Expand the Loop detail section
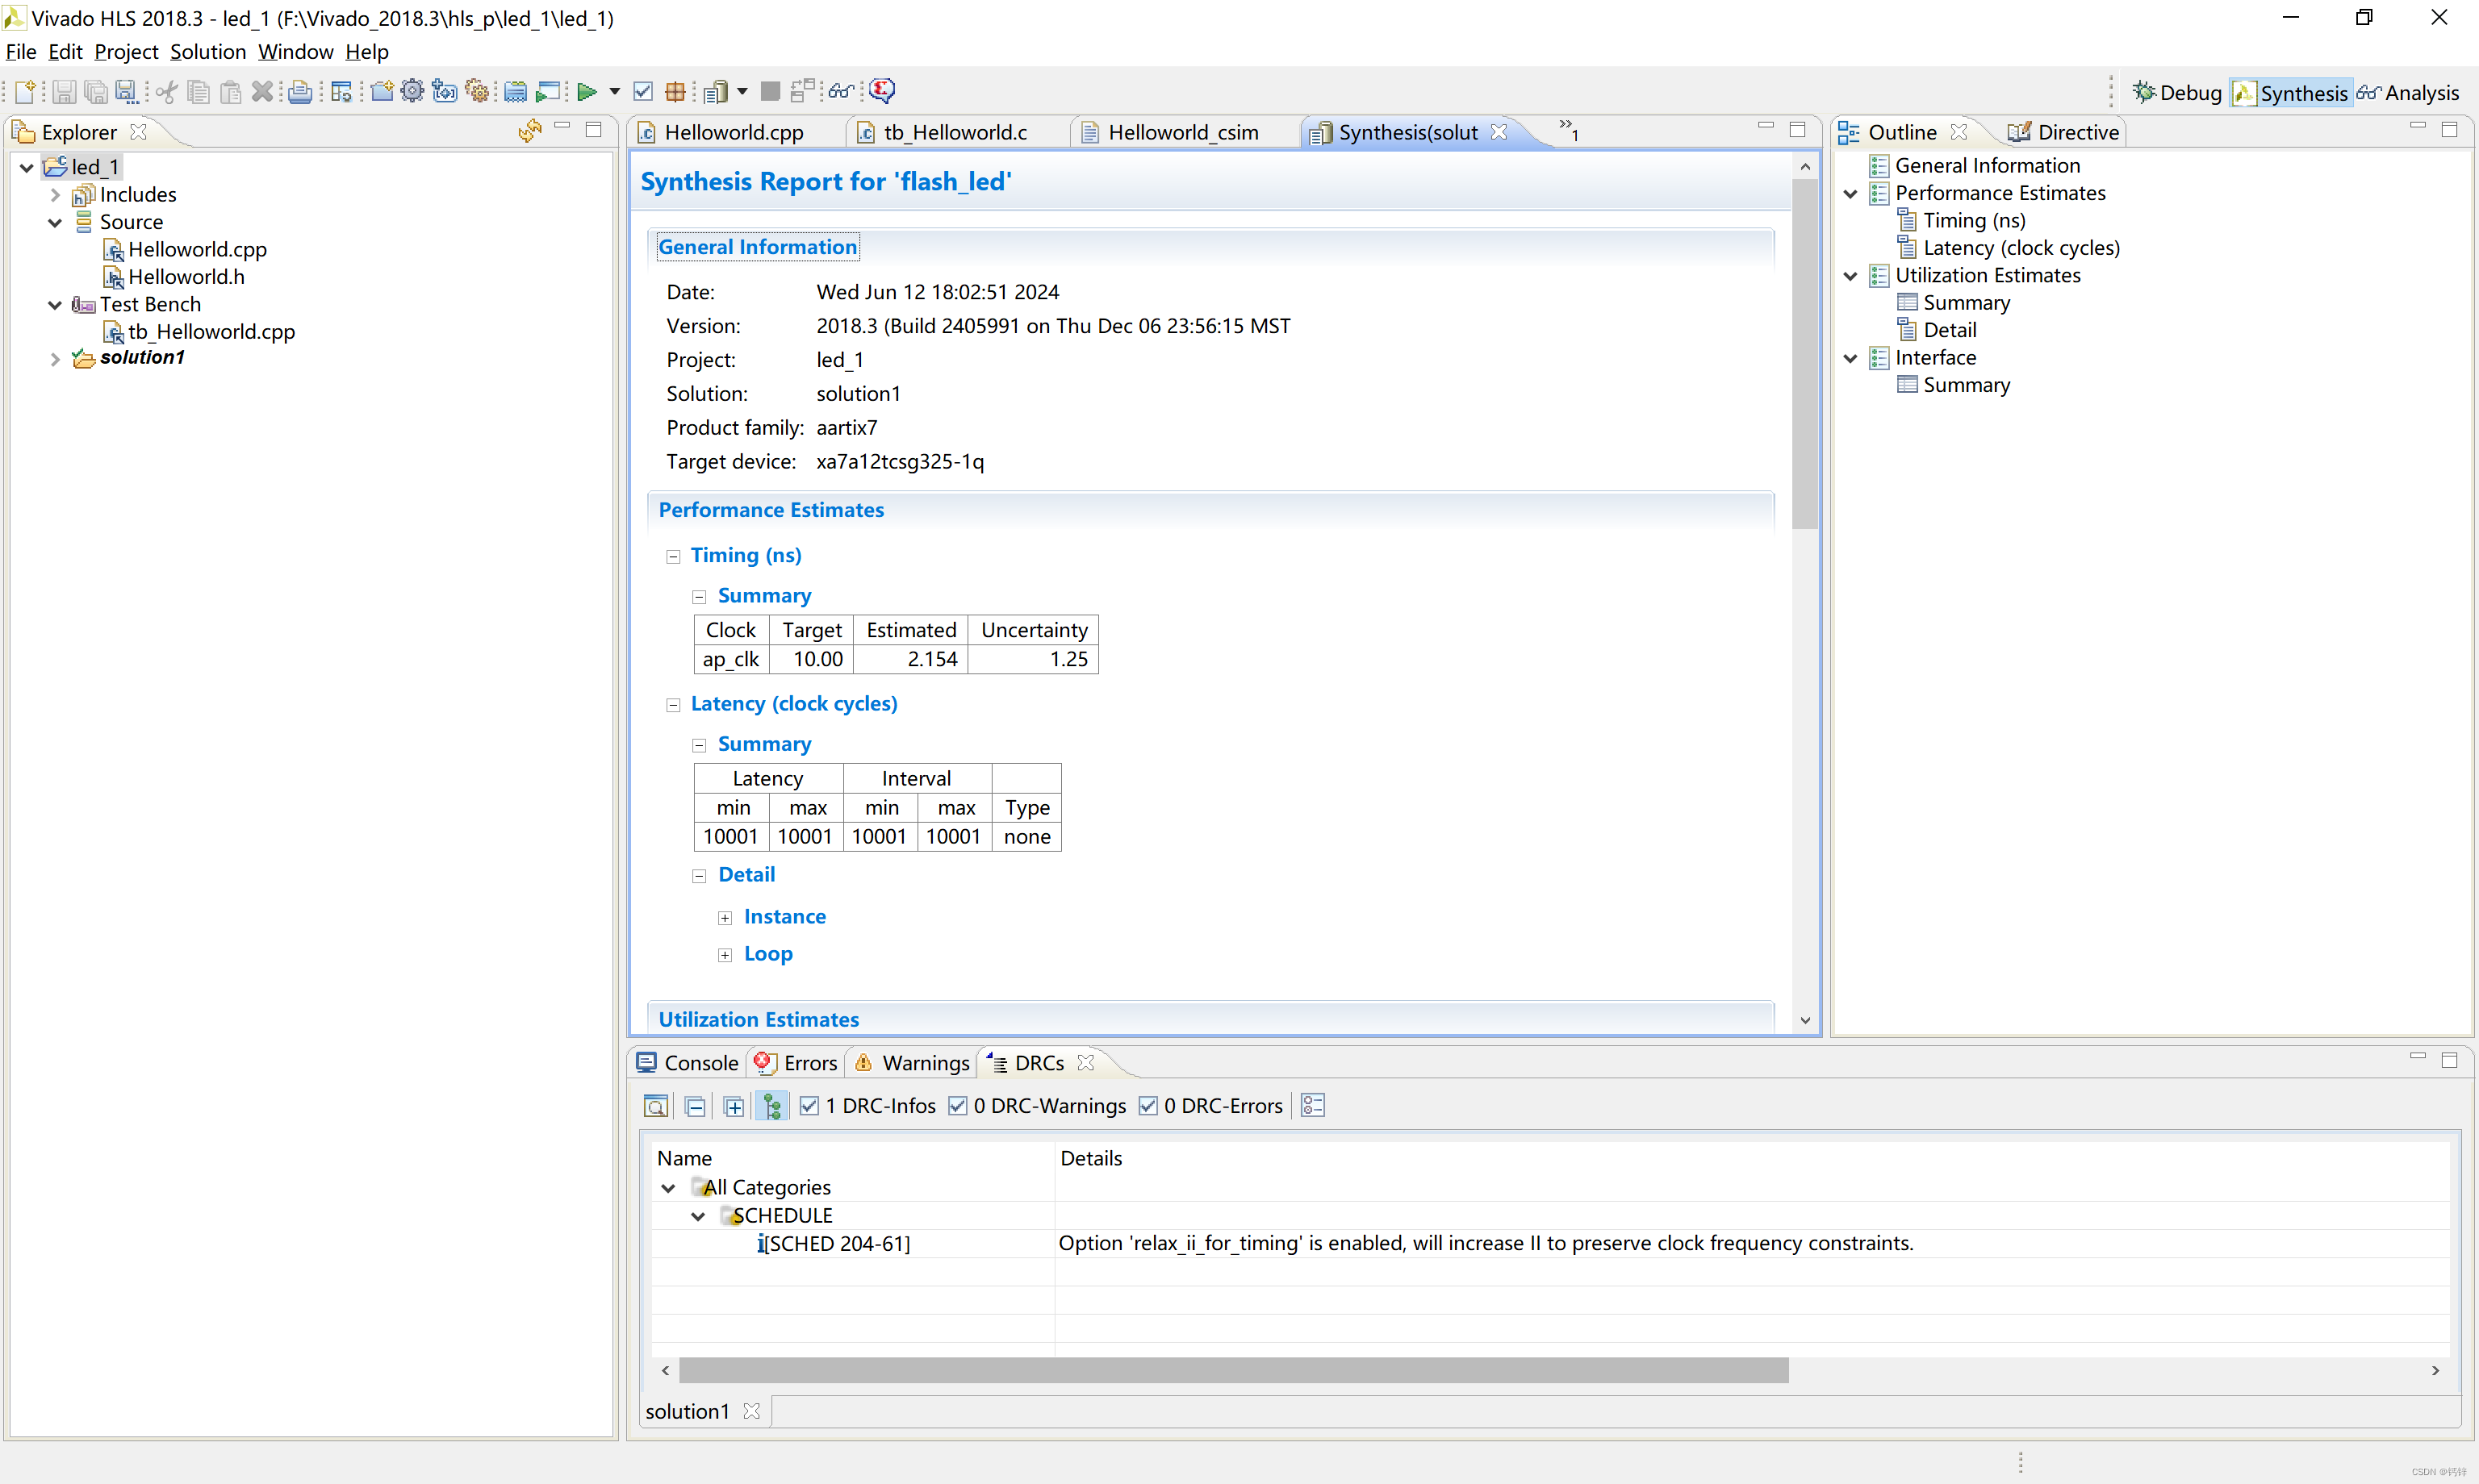 click(x=723, y=954)
